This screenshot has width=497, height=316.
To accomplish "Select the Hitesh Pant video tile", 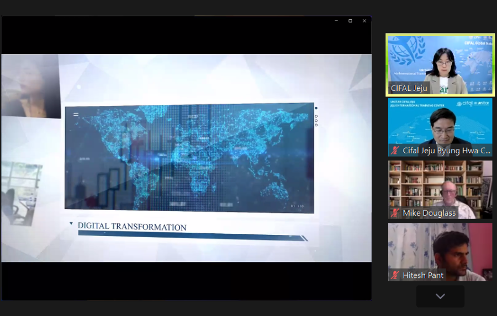I will [440, 252].
